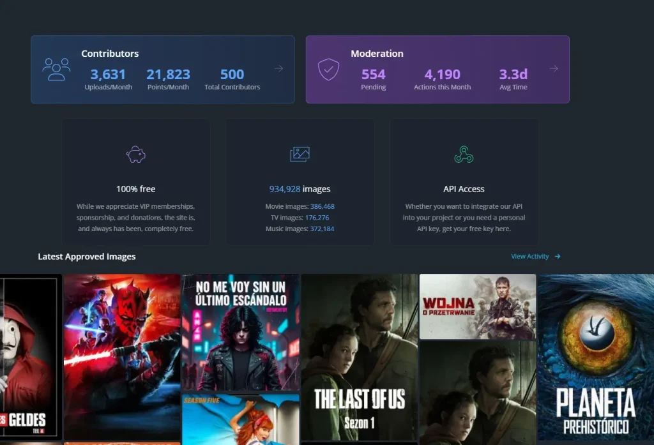Click the Moderation heading
Image resolution: width=654 pixels, height=445 pixels.
(377, 54)
